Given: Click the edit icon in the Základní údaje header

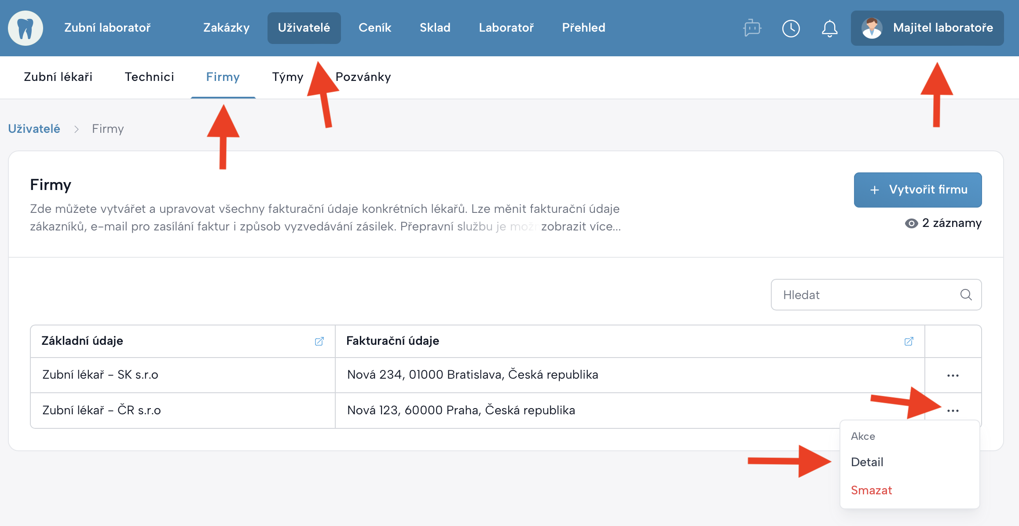Looking at the screenshot, I should (319, 341).
